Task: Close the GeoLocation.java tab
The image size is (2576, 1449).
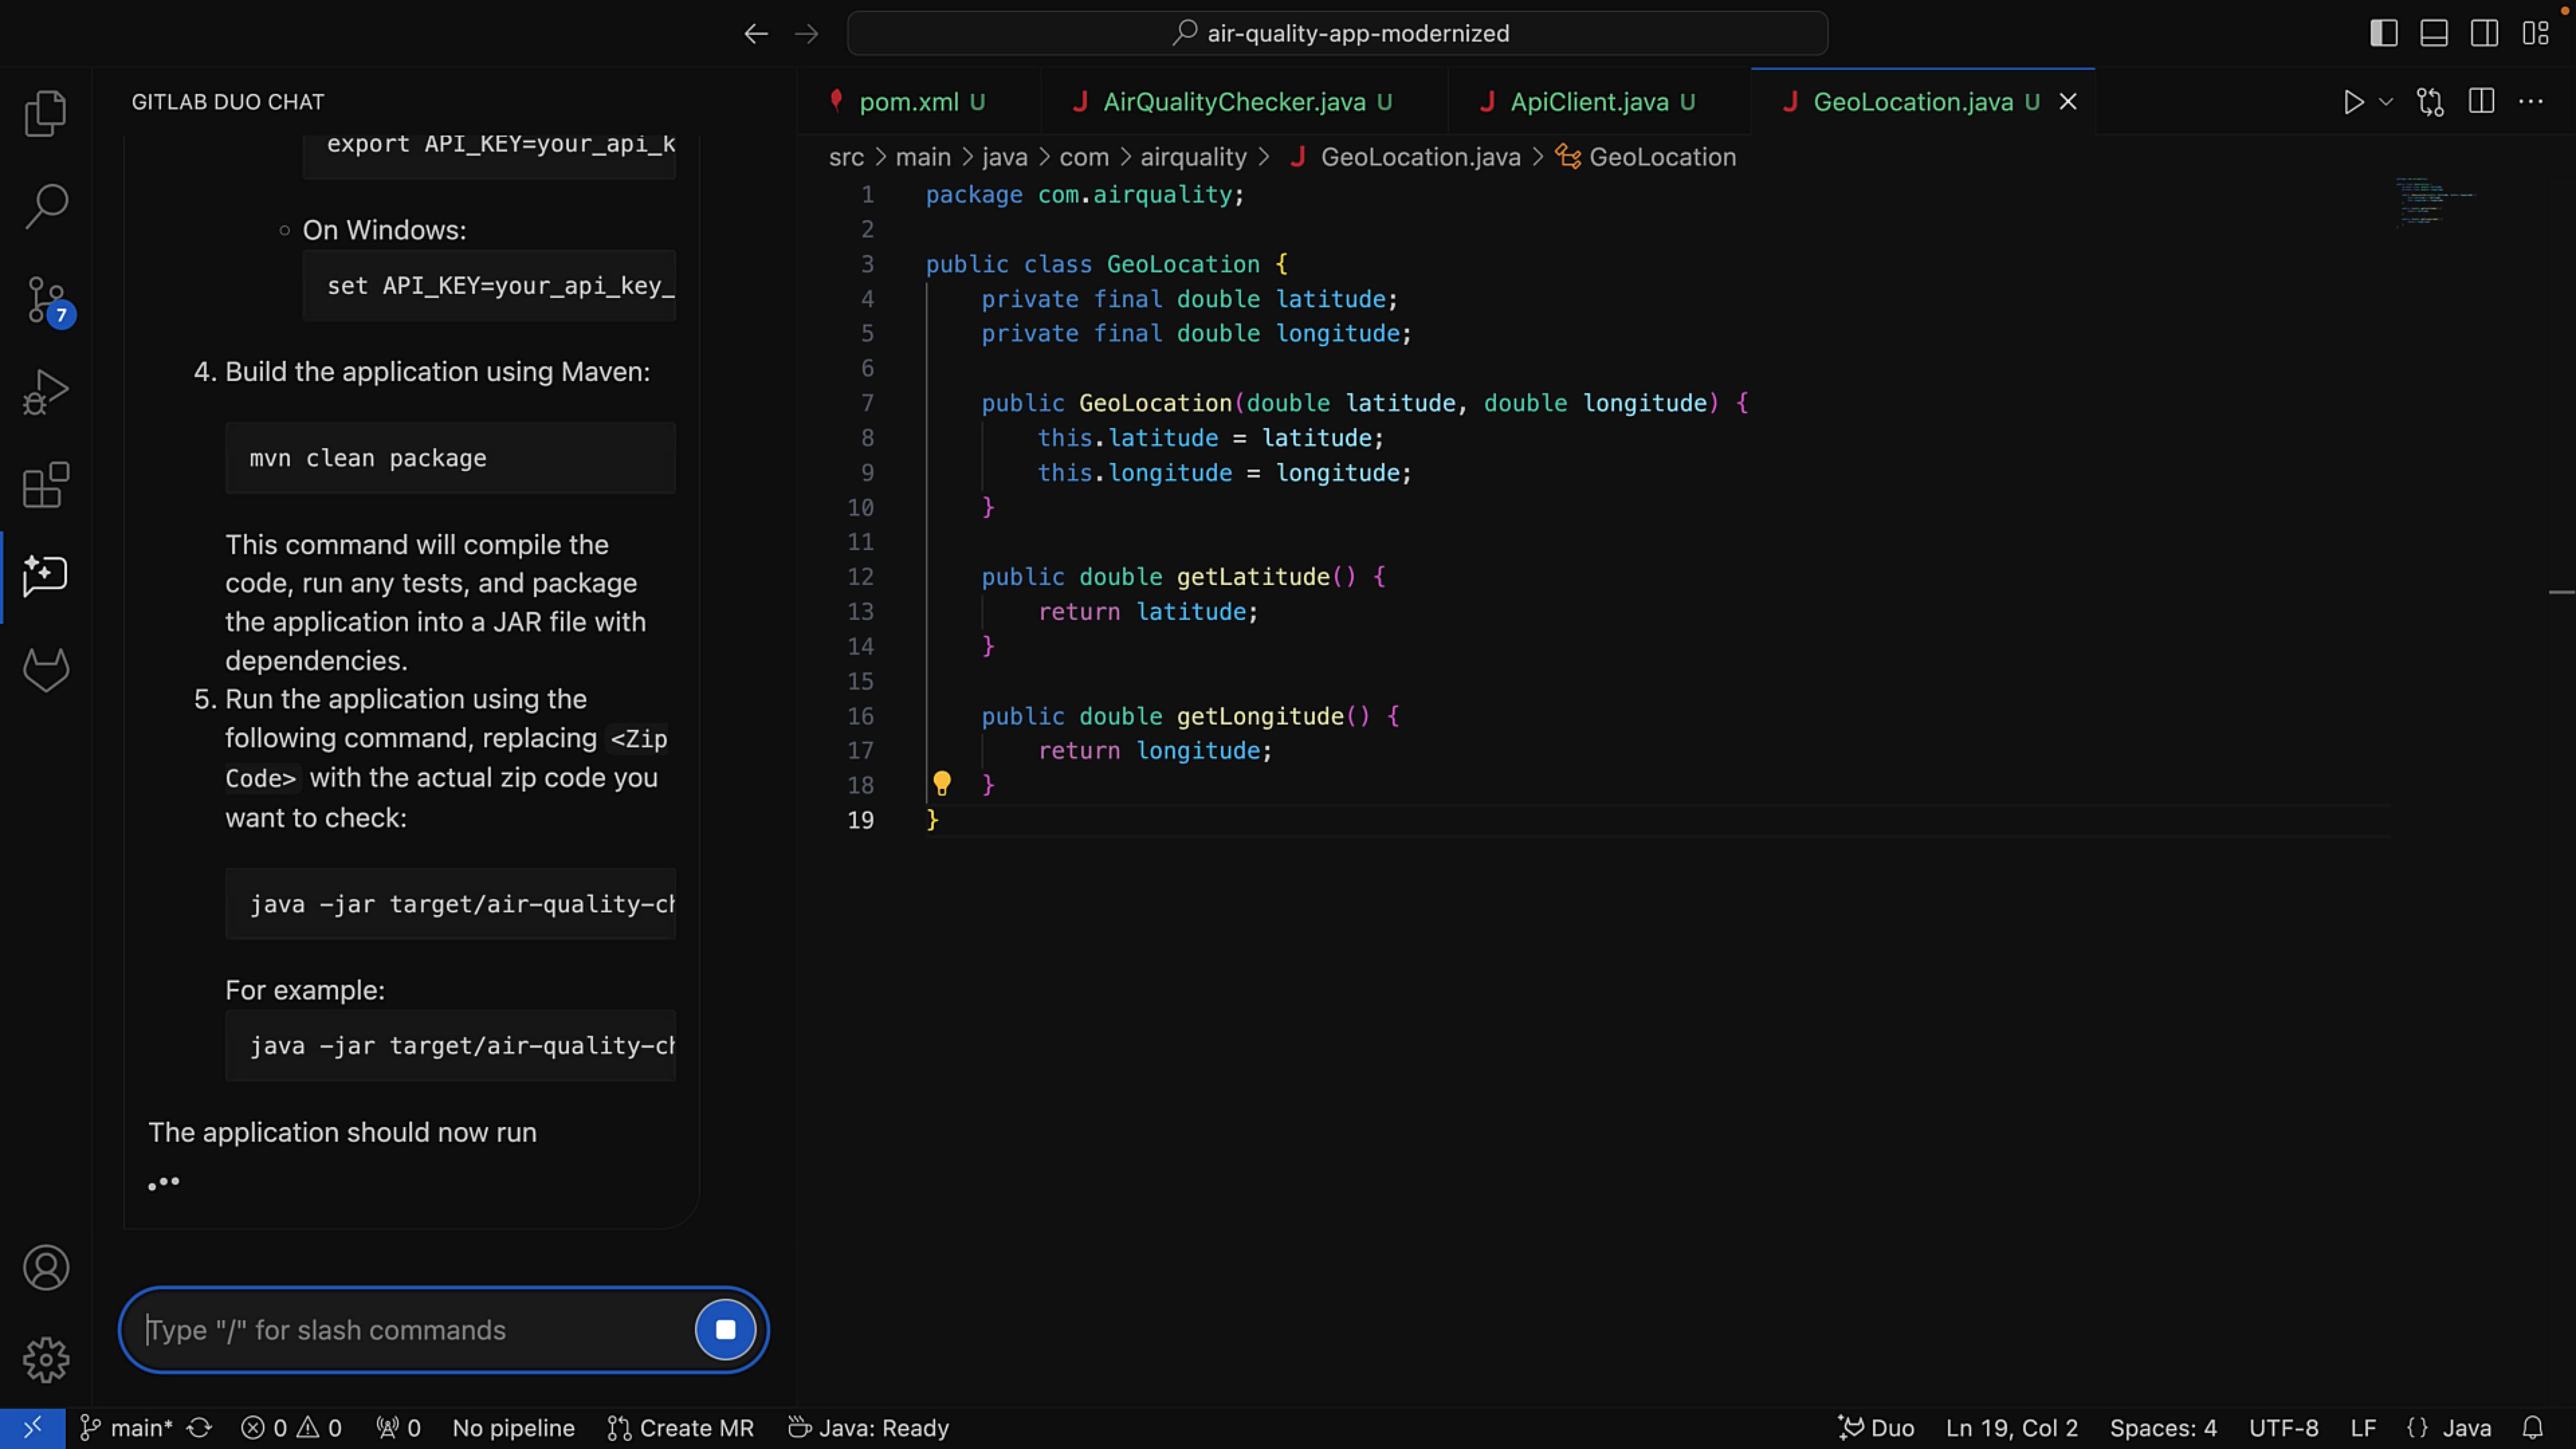Action: 2068,102
